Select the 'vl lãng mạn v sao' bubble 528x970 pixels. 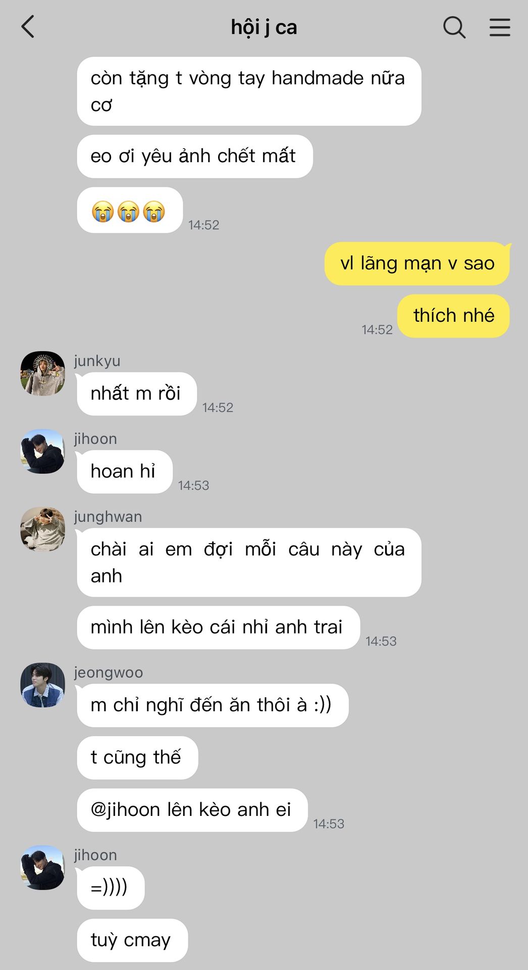(x=417, y=264)
